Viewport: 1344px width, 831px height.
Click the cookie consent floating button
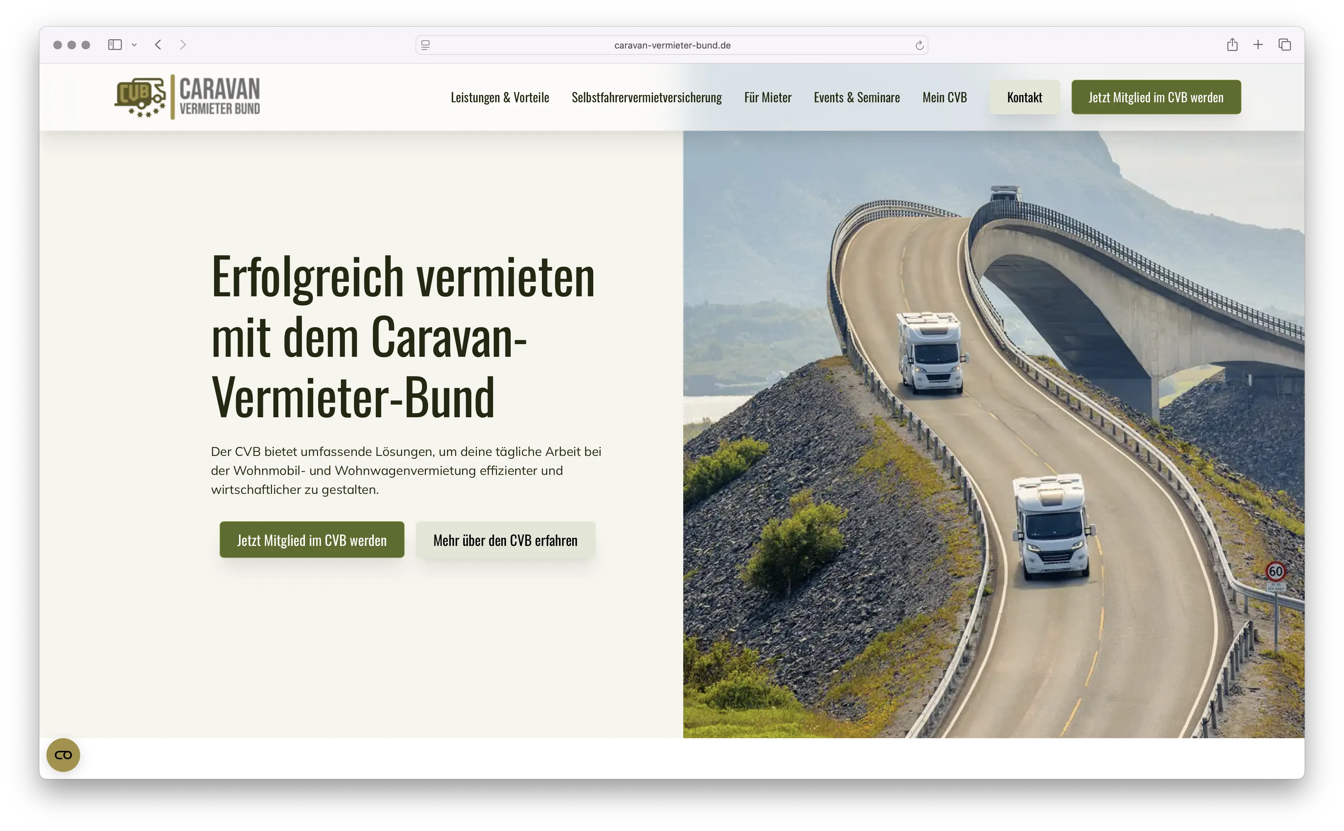[x=63, y=755]
